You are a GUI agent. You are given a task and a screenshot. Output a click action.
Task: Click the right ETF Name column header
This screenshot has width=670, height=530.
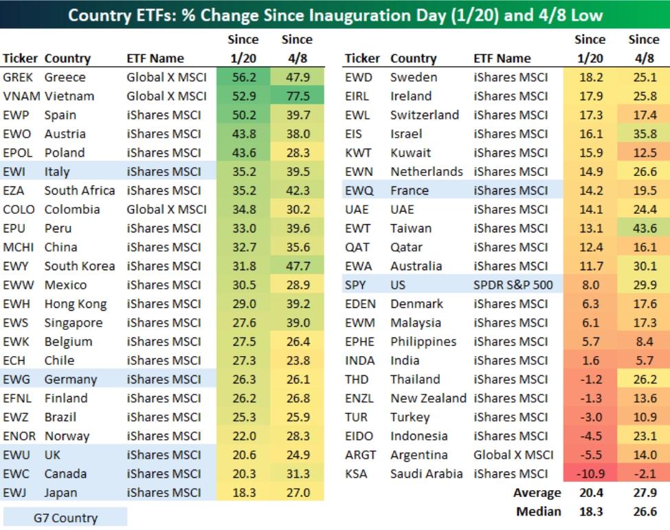(502, 58)
